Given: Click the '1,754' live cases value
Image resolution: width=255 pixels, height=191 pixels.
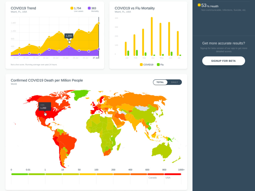Looking at the screenshot, I should [x=78, y=8].
